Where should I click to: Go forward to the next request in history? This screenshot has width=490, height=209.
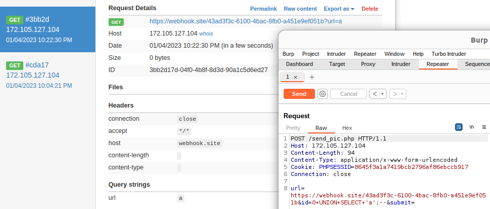pyautogui.click(x=395, y=94)
